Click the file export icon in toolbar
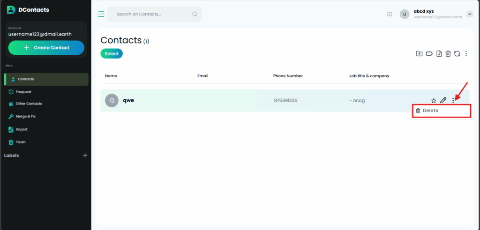Image resolution: width=480 pixels, height=230 pixels. click(439, 54)
